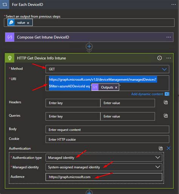Click Queries Enter value field
The width and height of the screenshot is (179, 194).
coord(128,116)
